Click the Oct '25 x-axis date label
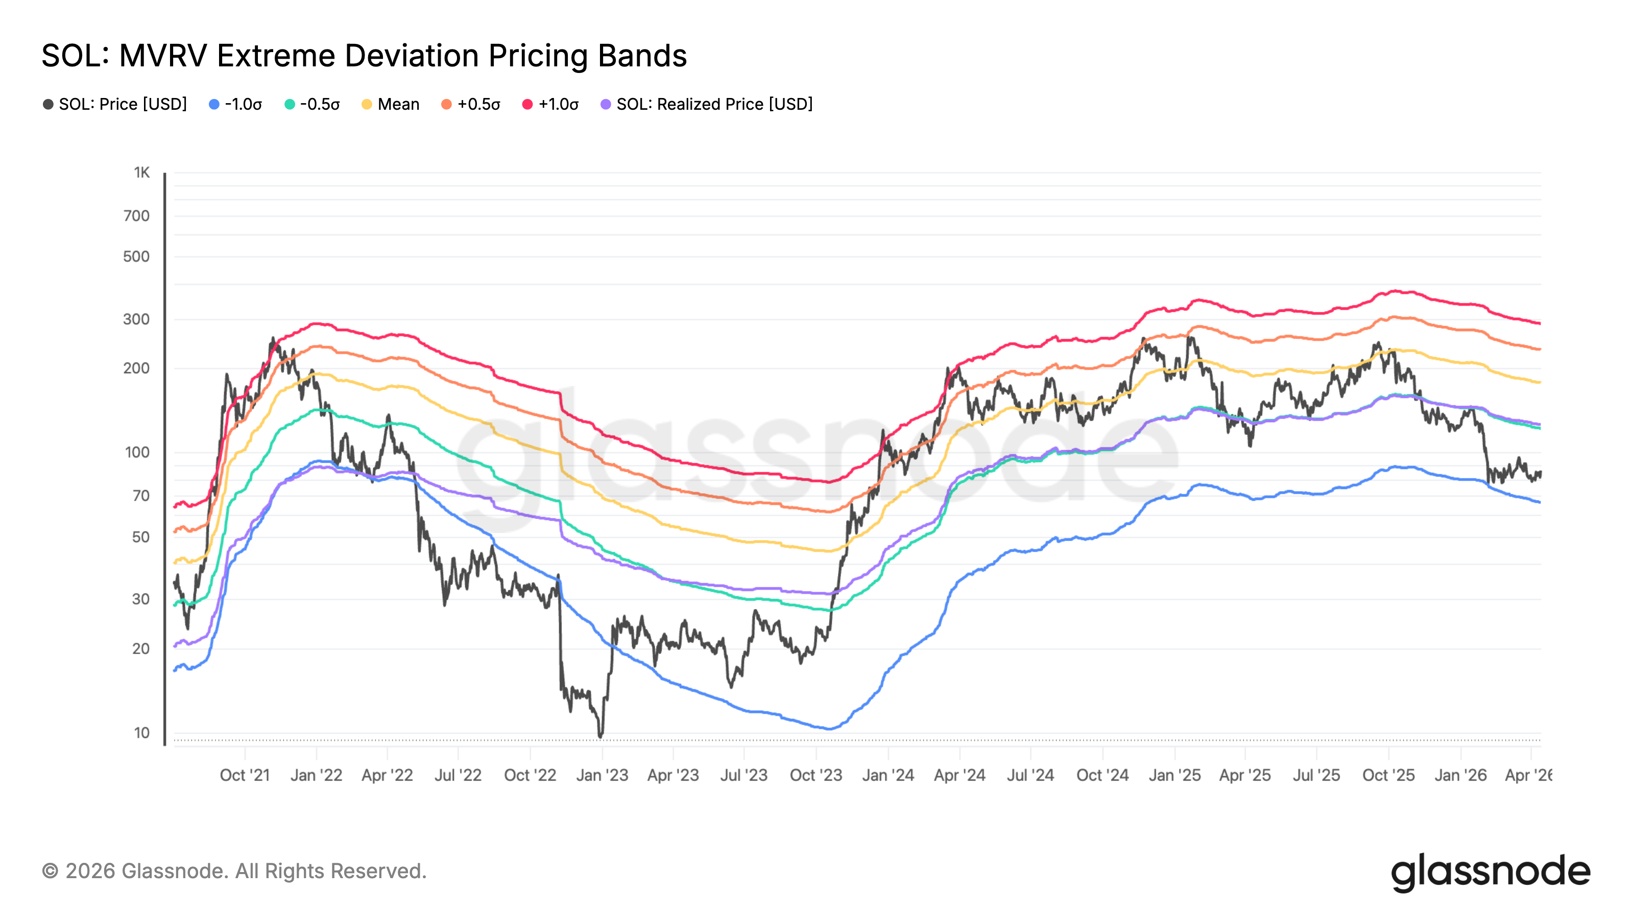The image size is (1634, 919). pyautogui.click(x=1388, y=775)
